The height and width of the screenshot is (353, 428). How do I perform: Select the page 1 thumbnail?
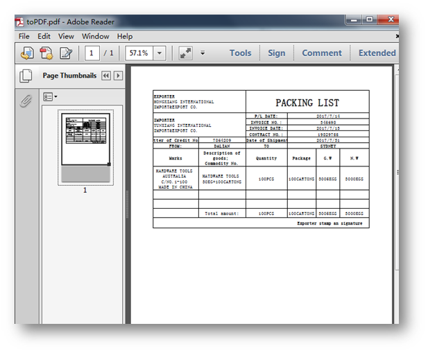[85, 148]
